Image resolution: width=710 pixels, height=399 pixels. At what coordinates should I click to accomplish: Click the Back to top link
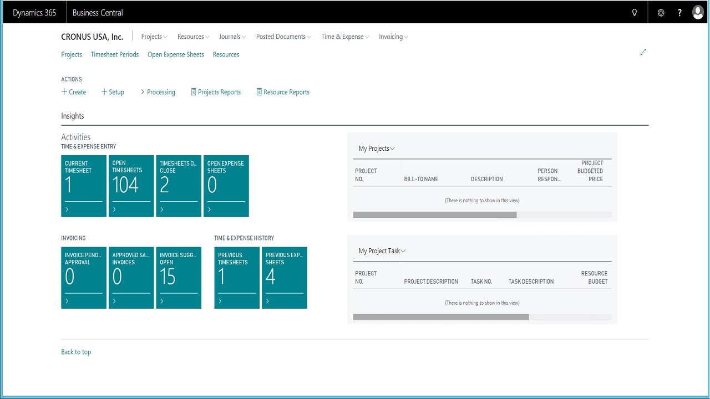point(76,352)
